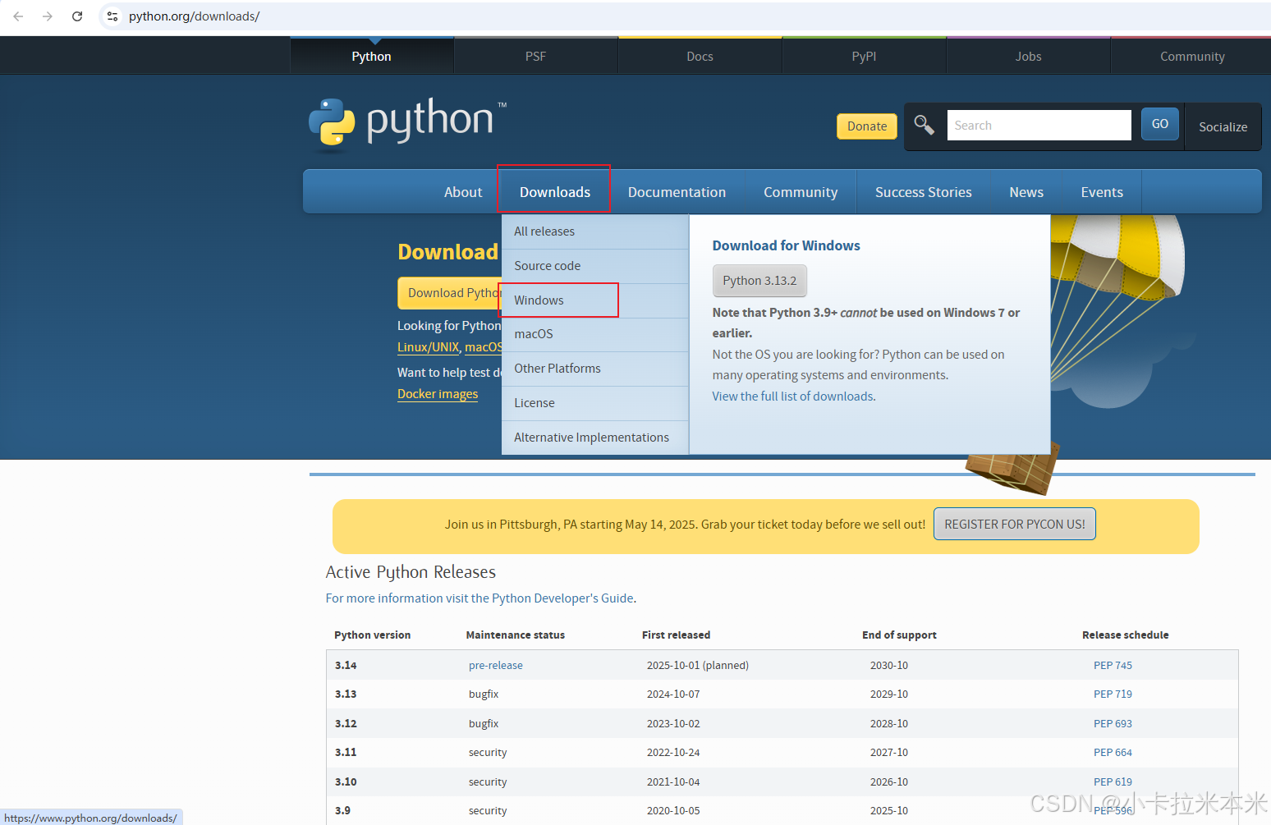1271x825 pixels.
Task: Click the Python logo image
Action: [408, 124]
